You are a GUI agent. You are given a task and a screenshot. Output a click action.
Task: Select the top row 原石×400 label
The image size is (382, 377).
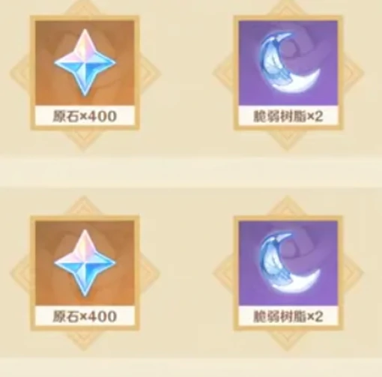tap(85, 116)
